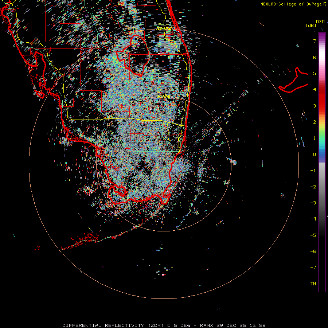Click the color scale label 7
The image size is (328, 328).
point(315,41)
